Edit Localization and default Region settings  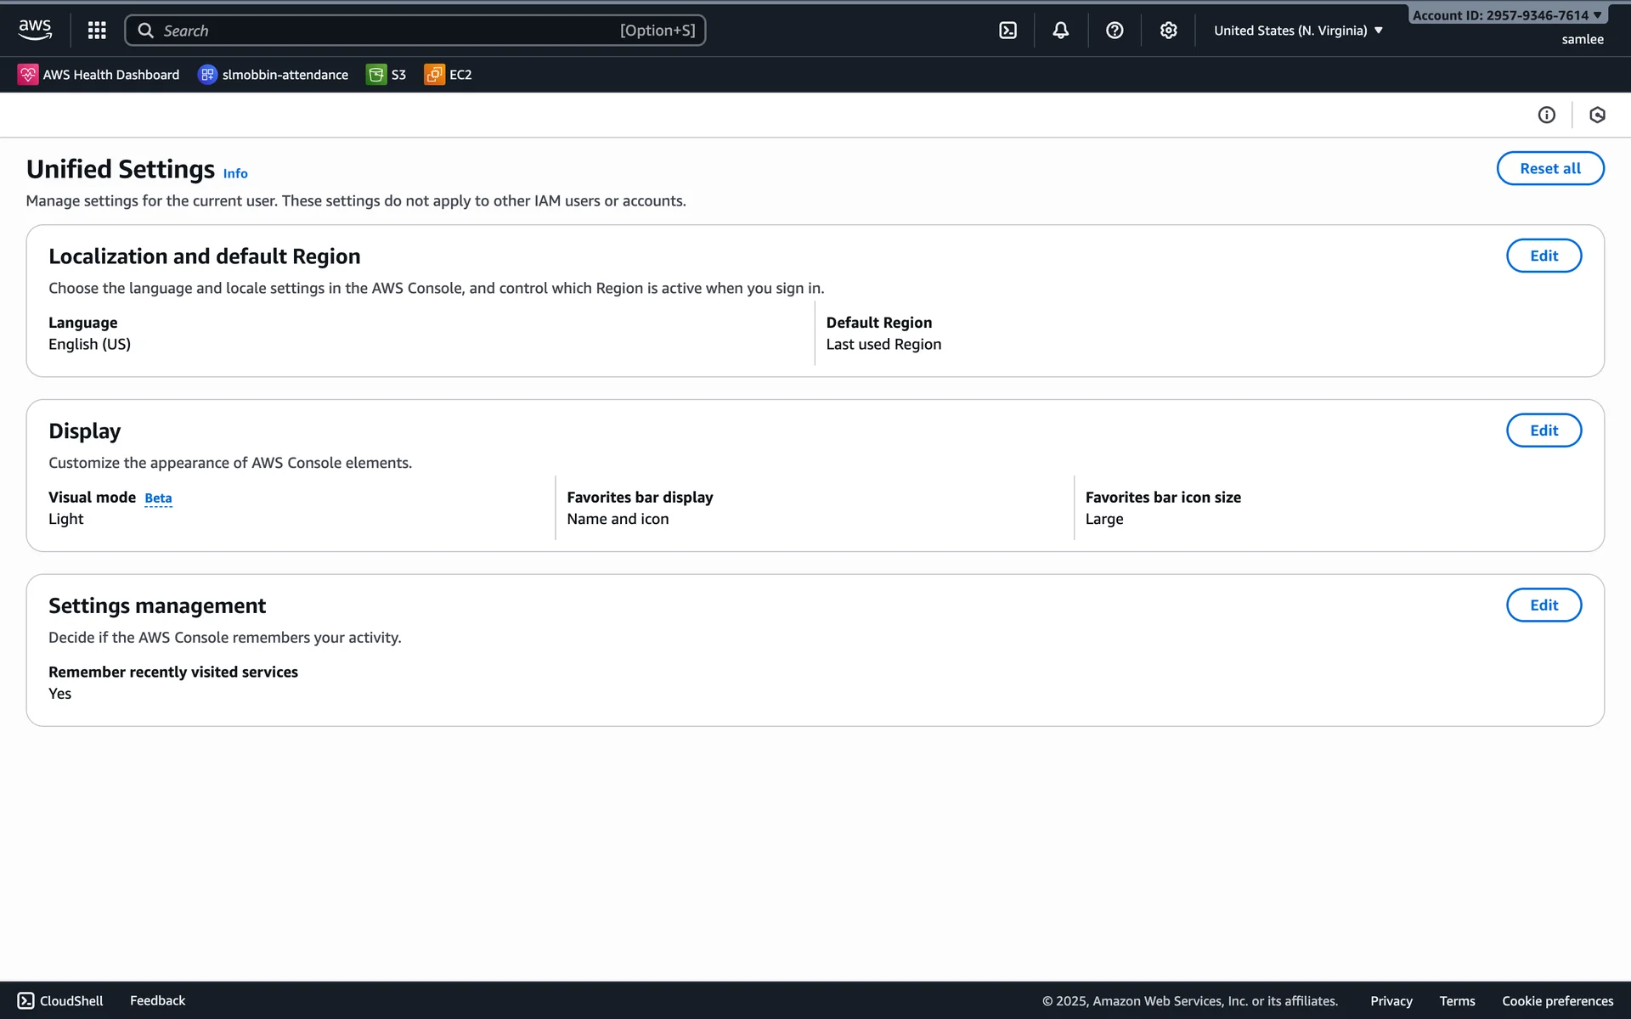[x=1543, y=256]
